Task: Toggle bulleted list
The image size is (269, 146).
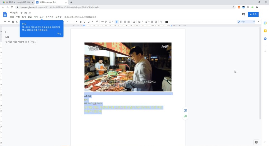Action: pyautogui.click(x=146, y=22)
